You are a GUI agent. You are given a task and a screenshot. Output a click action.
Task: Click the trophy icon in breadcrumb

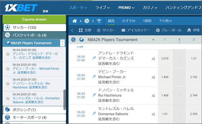pyautogui.click(x=99, y=21)
